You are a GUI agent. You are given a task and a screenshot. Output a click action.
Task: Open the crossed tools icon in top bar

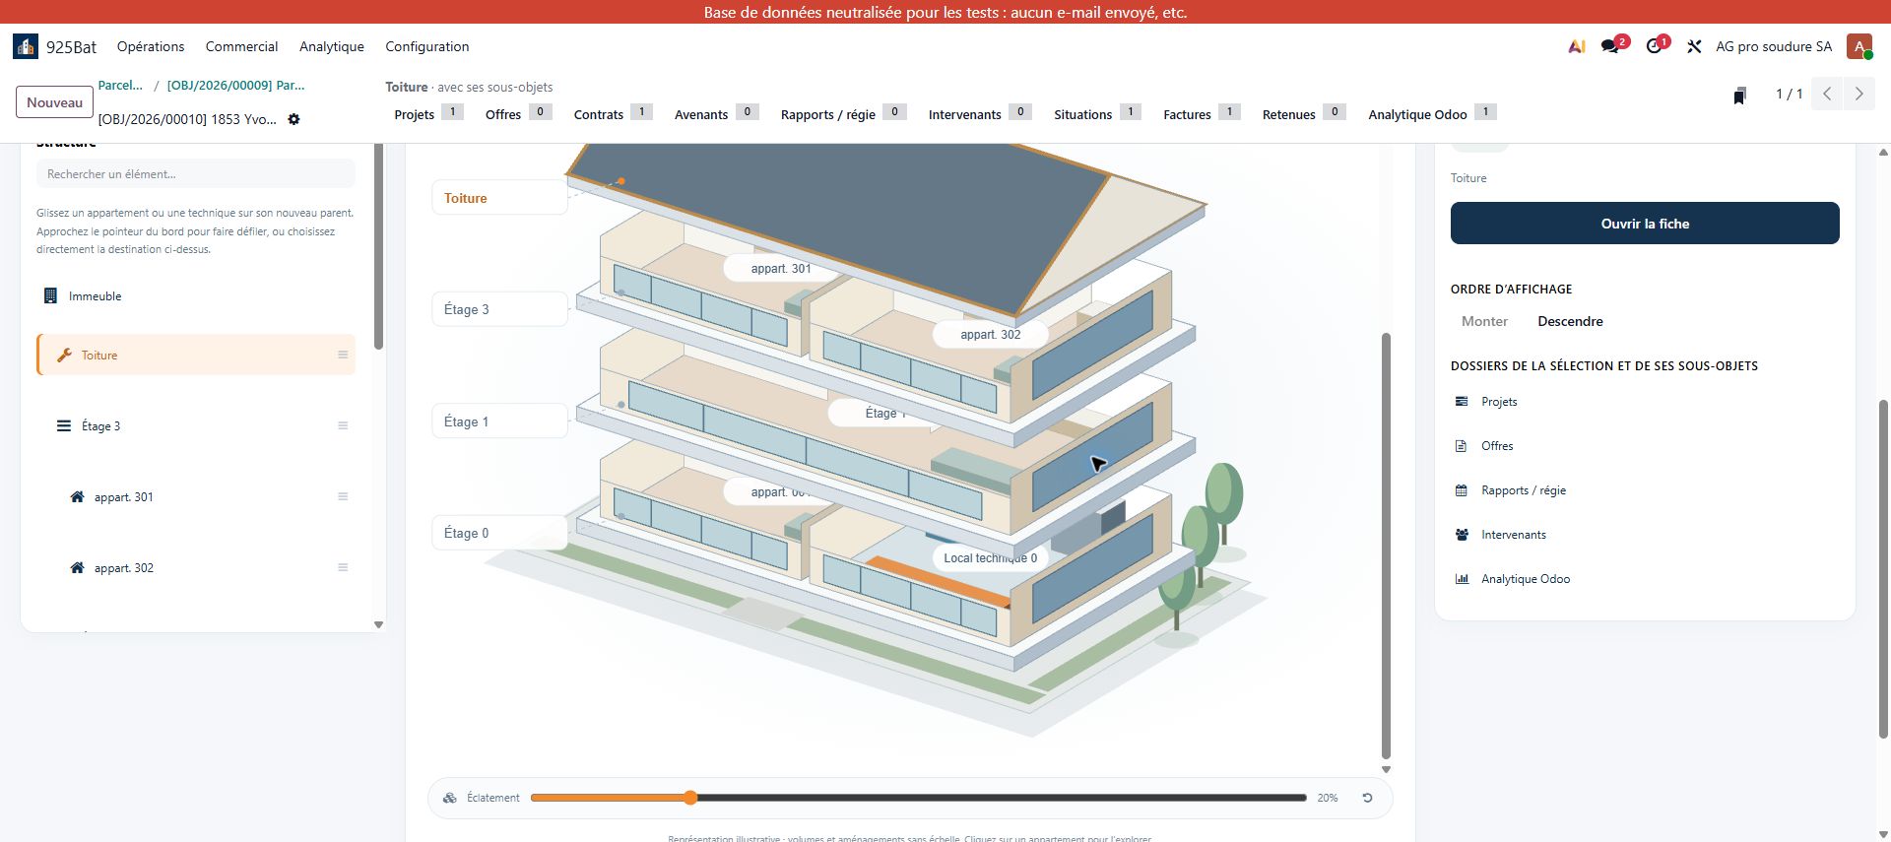(x=1694, y=46)
